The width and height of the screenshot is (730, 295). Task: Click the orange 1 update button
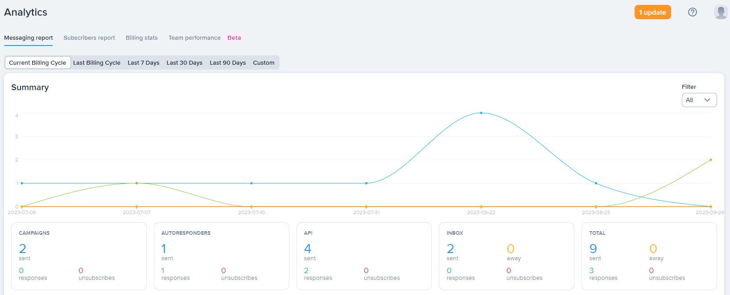click(x=652, y=12)
